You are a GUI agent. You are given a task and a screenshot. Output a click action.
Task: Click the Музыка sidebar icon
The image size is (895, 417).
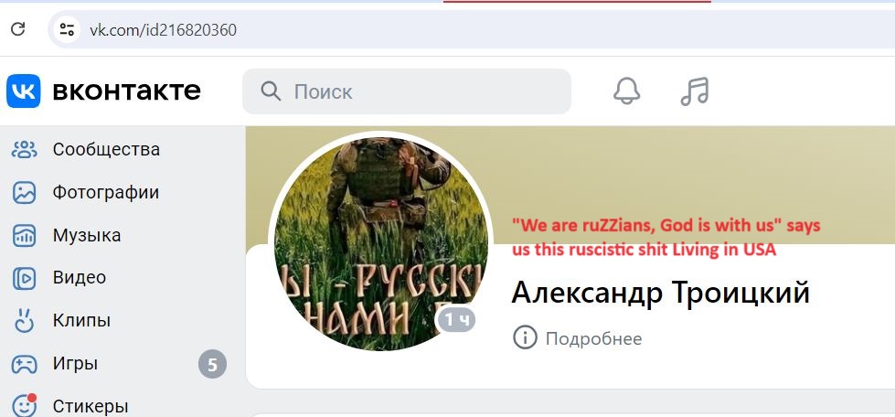pos(25,235)
